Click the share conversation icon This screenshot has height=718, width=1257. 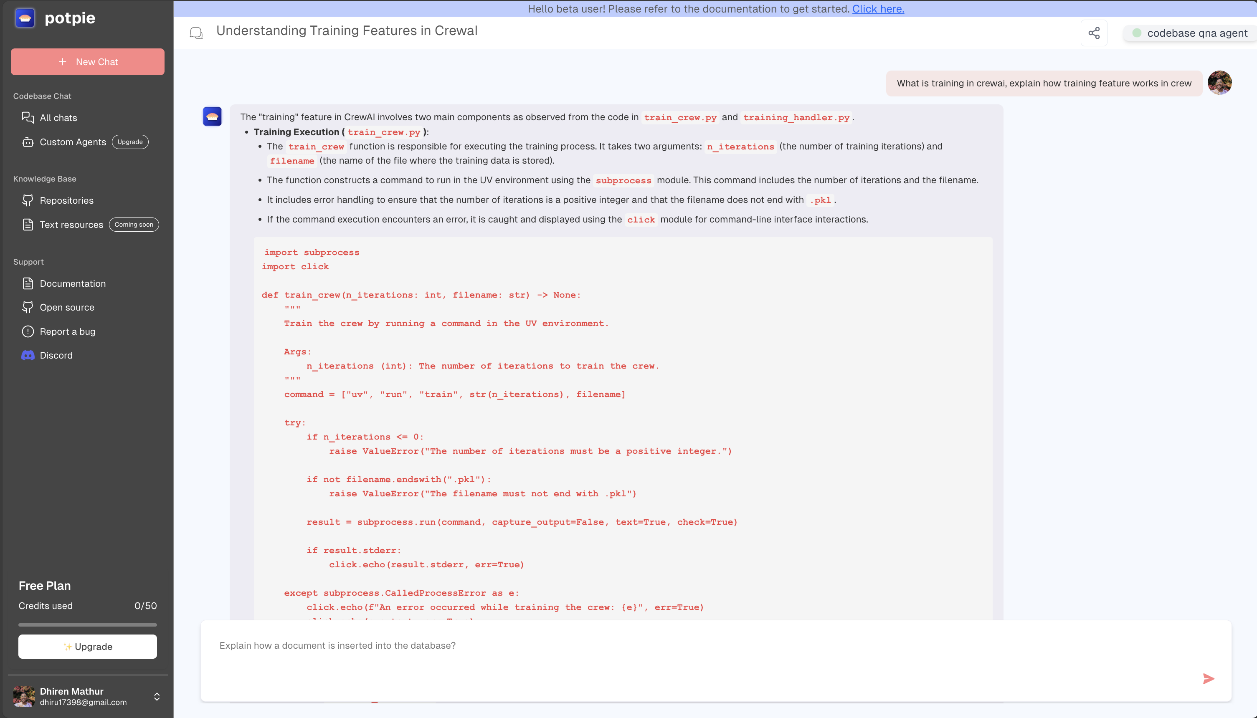click(1094, 33)
